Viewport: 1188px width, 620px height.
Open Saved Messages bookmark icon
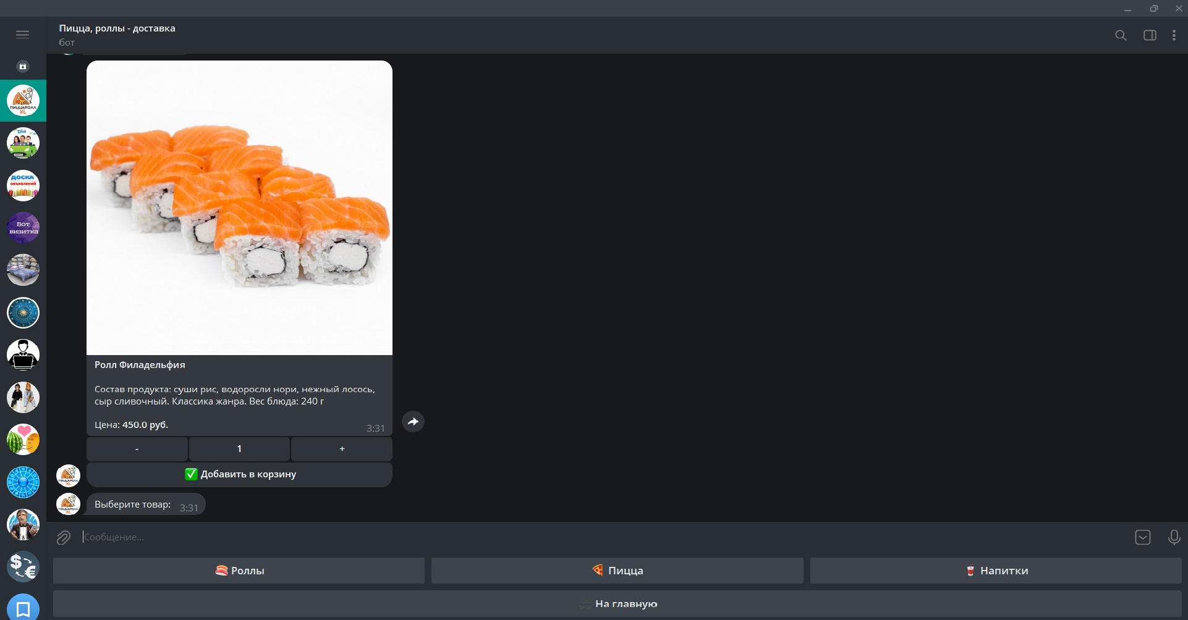point(23,608)
